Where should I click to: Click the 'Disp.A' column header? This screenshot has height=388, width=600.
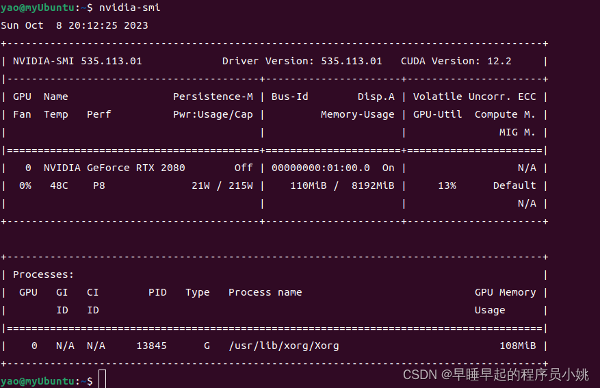[x=376, y=96]
